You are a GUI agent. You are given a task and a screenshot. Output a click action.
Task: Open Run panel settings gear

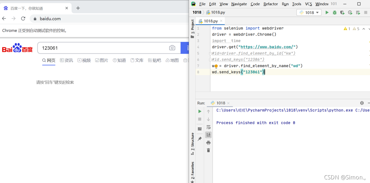(362, 103)
